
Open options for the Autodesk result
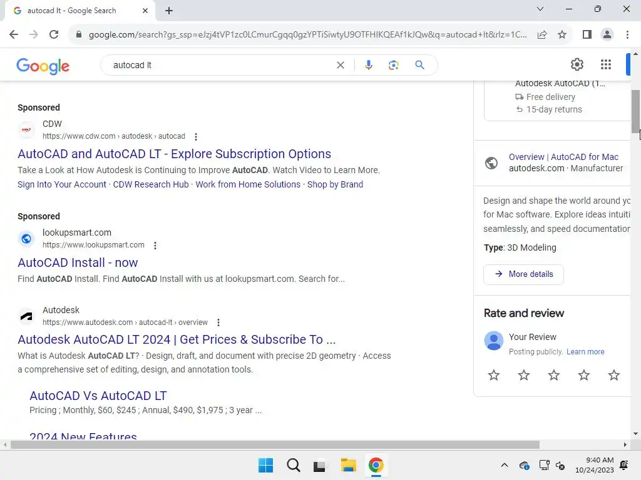(x=218, y=322)
